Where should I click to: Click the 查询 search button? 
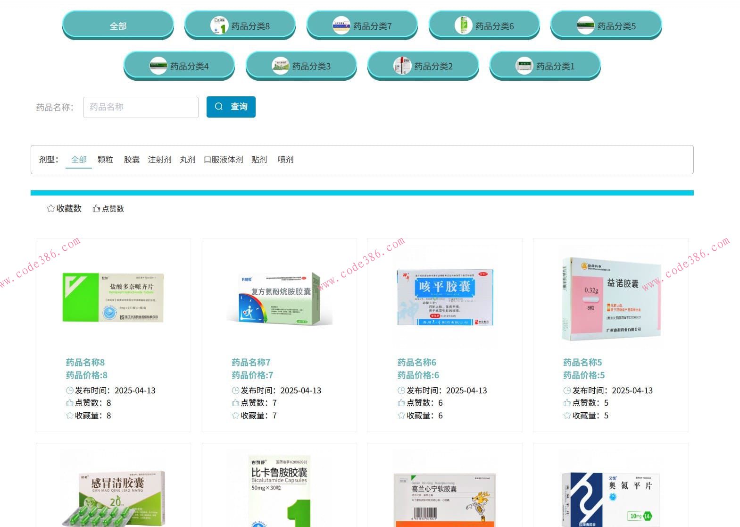[x=231, y=107]
